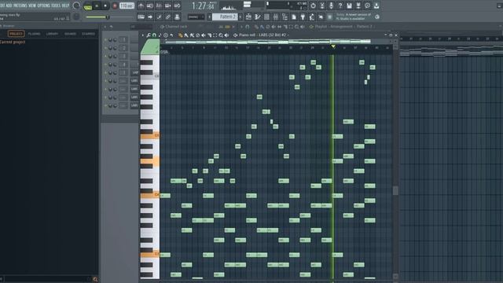Toggle the metronome icon
Screen dimensions: 503x283
141,6
